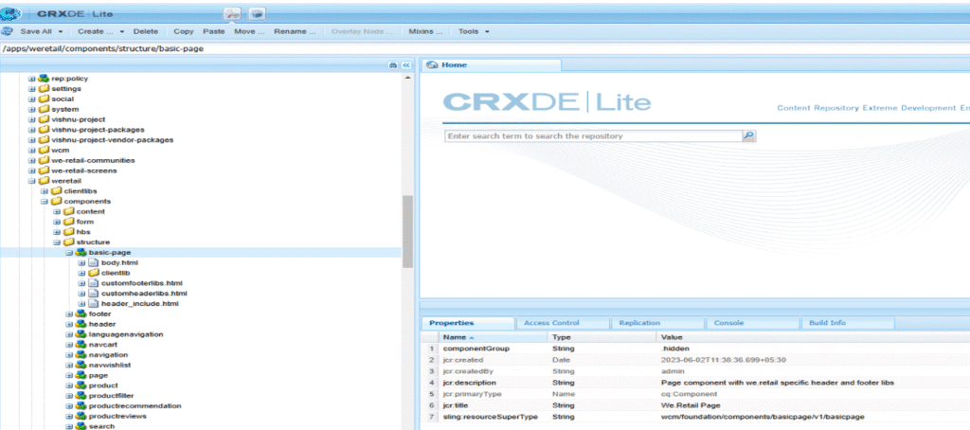
Task: Select the basic-page component icon
Action: 81,253
